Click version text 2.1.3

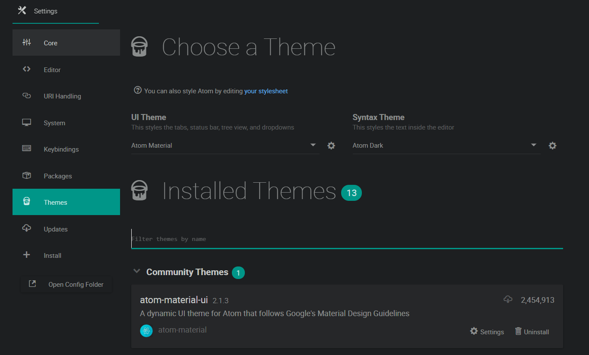coord(221,301)
